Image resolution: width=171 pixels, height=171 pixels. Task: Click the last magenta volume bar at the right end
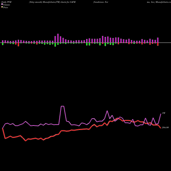click(x=158, y=40)
